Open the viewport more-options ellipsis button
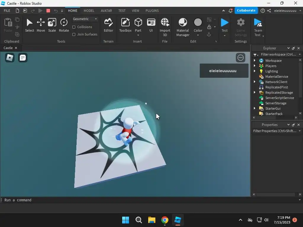The width and height of the screenshot is (303, 227). [240, 58]
